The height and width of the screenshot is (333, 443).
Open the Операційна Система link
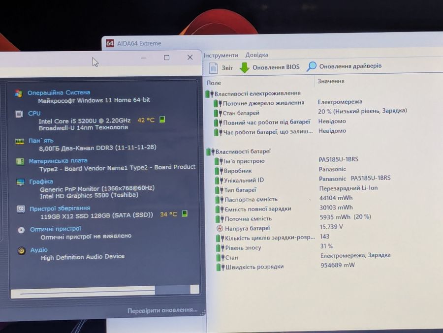point(59,92)
